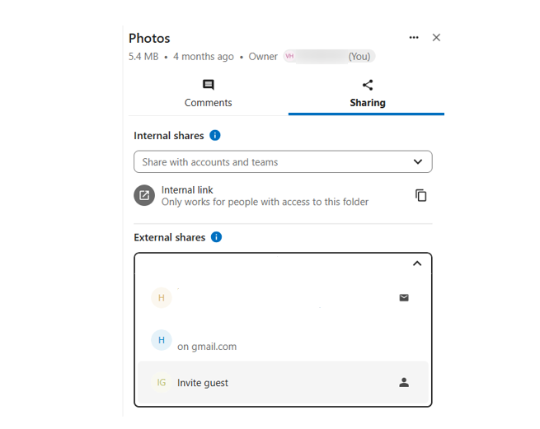Close the Photos details sidebar
Viewport: 540px width, 429px height.
(436, 38)
